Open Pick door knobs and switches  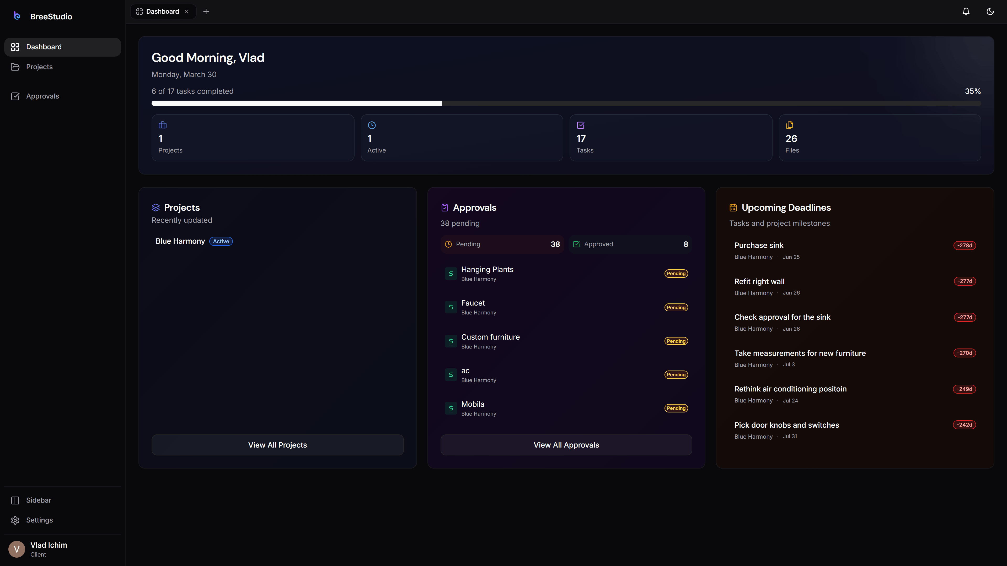(x=855, y=430)
